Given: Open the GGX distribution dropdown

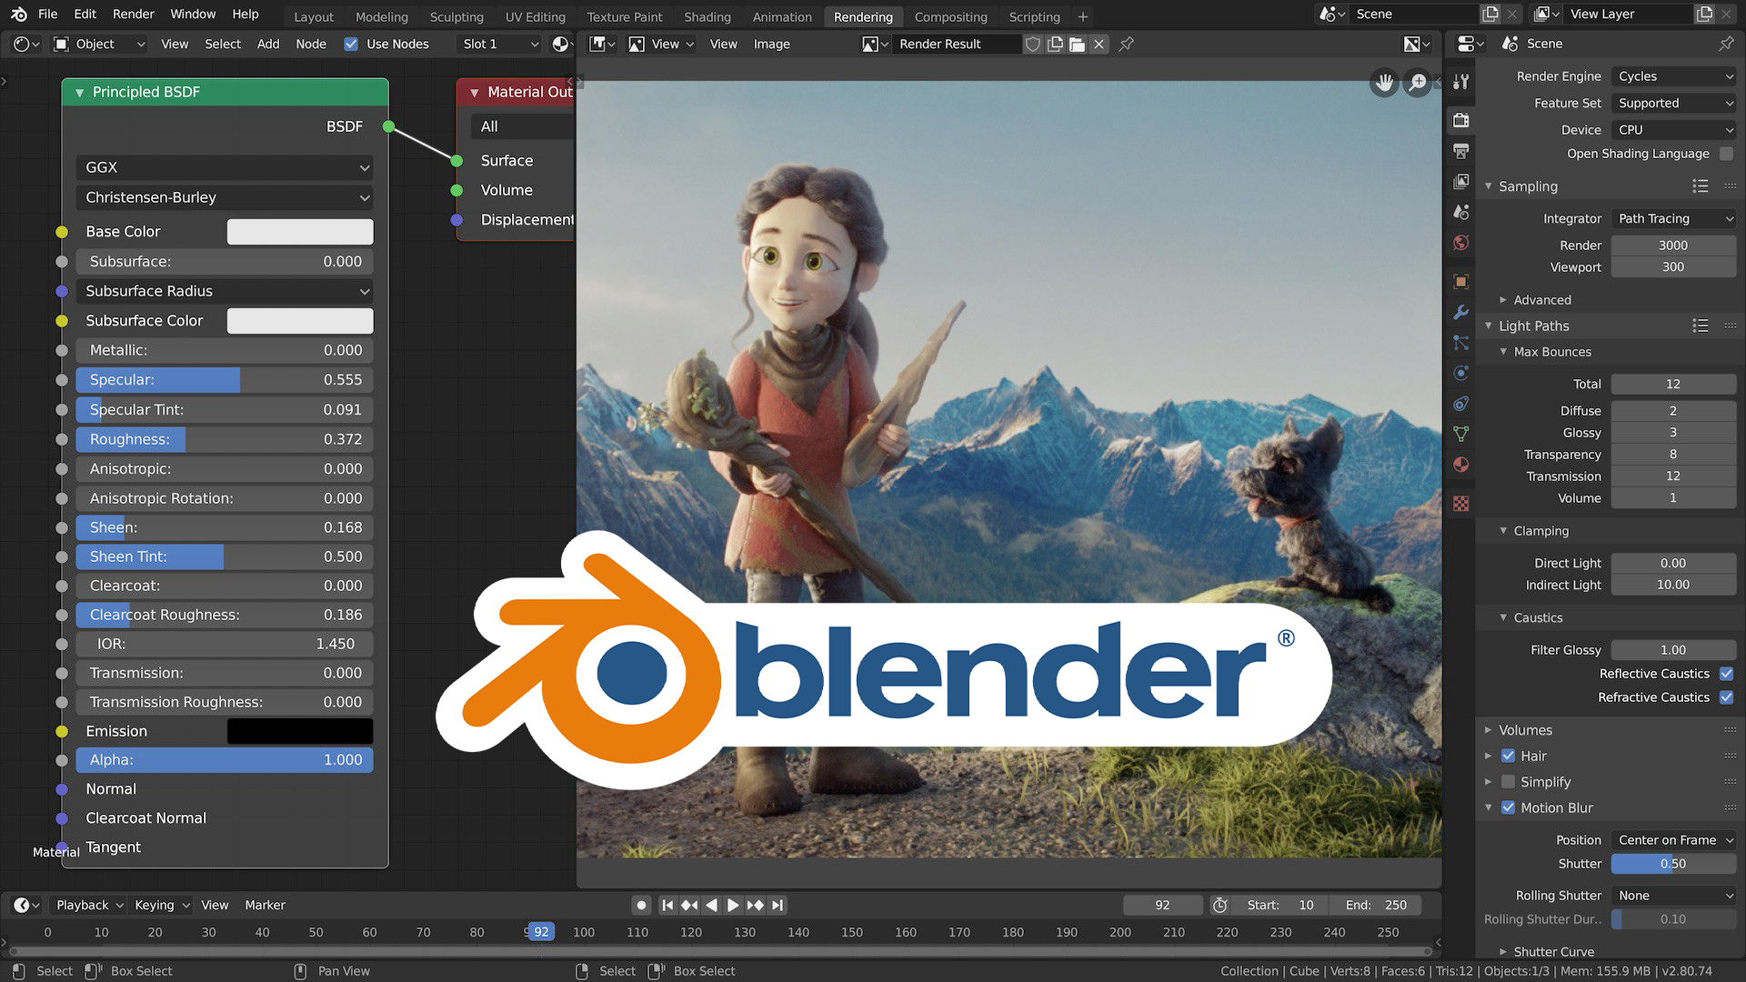Looking at the screenshot, I should click(x=225, y=167).
